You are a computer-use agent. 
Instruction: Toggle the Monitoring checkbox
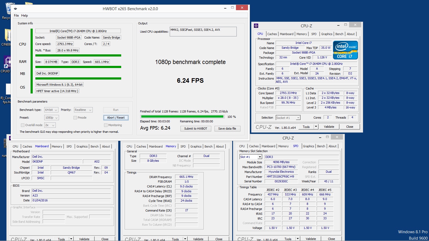pos(106,125)
